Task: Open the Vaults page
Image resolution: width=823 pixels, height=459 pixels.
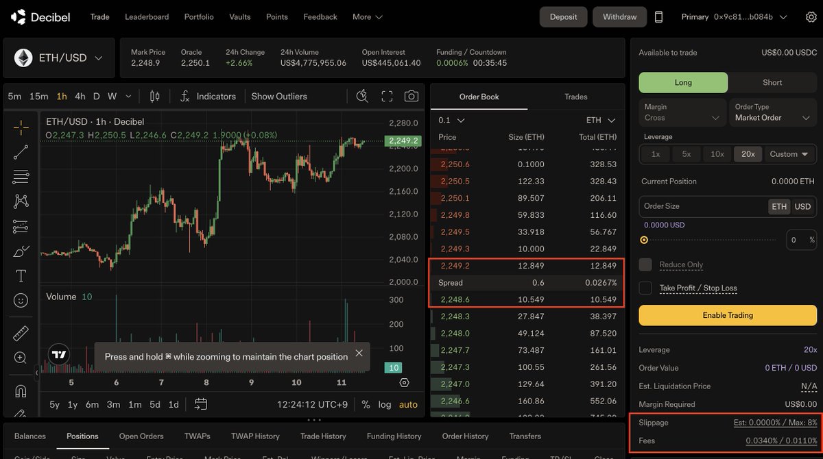Action: 240,17
